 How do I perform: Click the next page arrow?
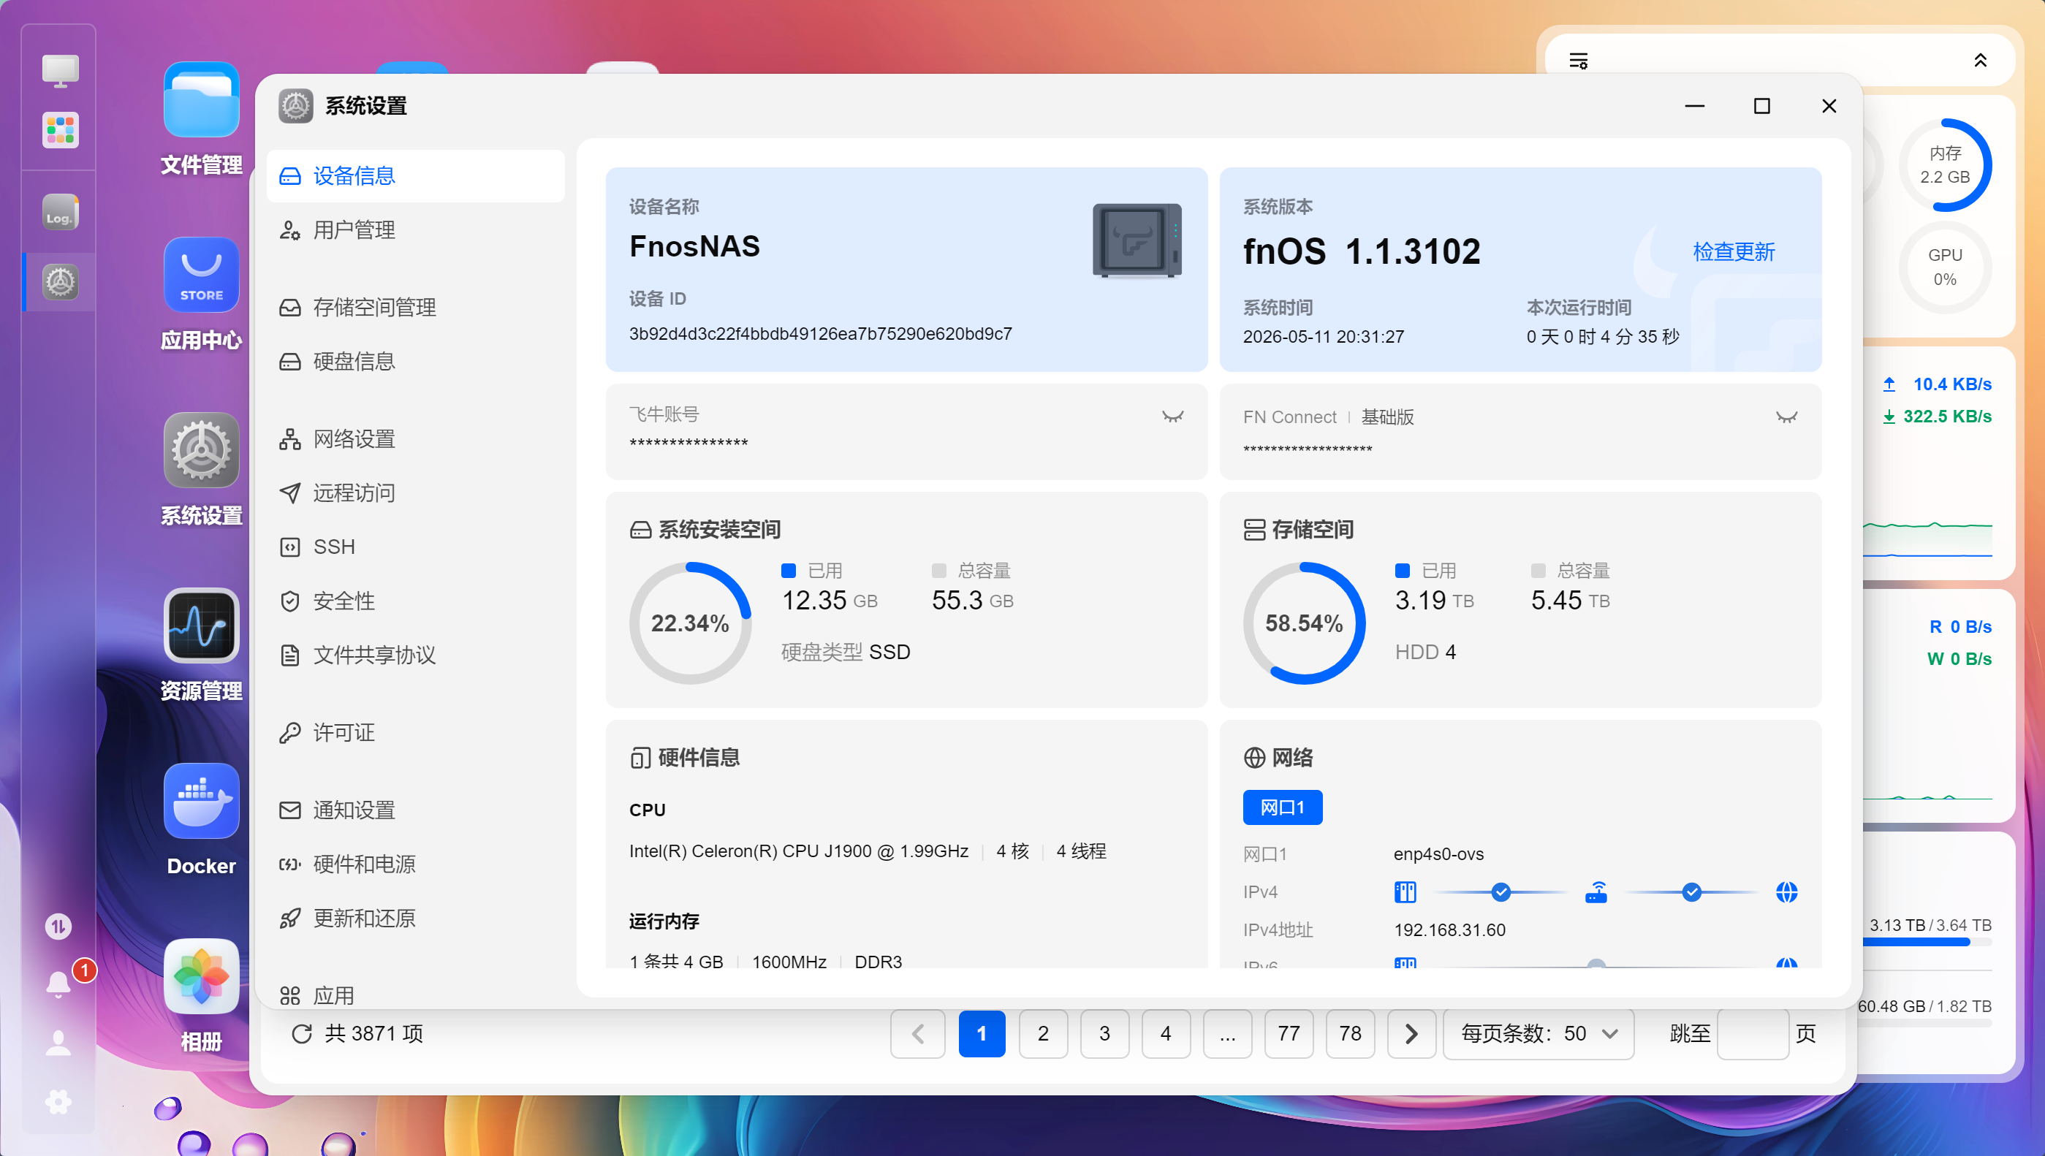click(x=1411, y=1034)
